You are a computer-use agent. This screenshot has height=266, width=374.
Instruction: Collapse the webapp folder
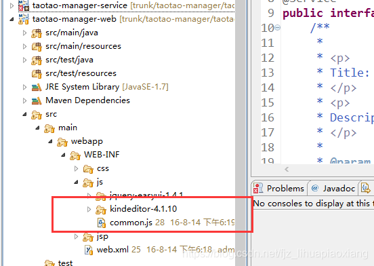pos(50,142)
